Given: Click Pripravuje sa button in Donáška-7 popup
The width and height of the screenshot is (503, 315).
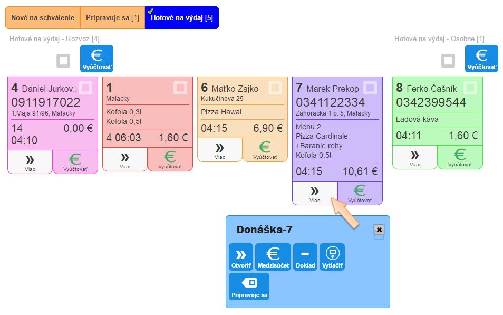Looking at the screenshot, I should (249, 287).
